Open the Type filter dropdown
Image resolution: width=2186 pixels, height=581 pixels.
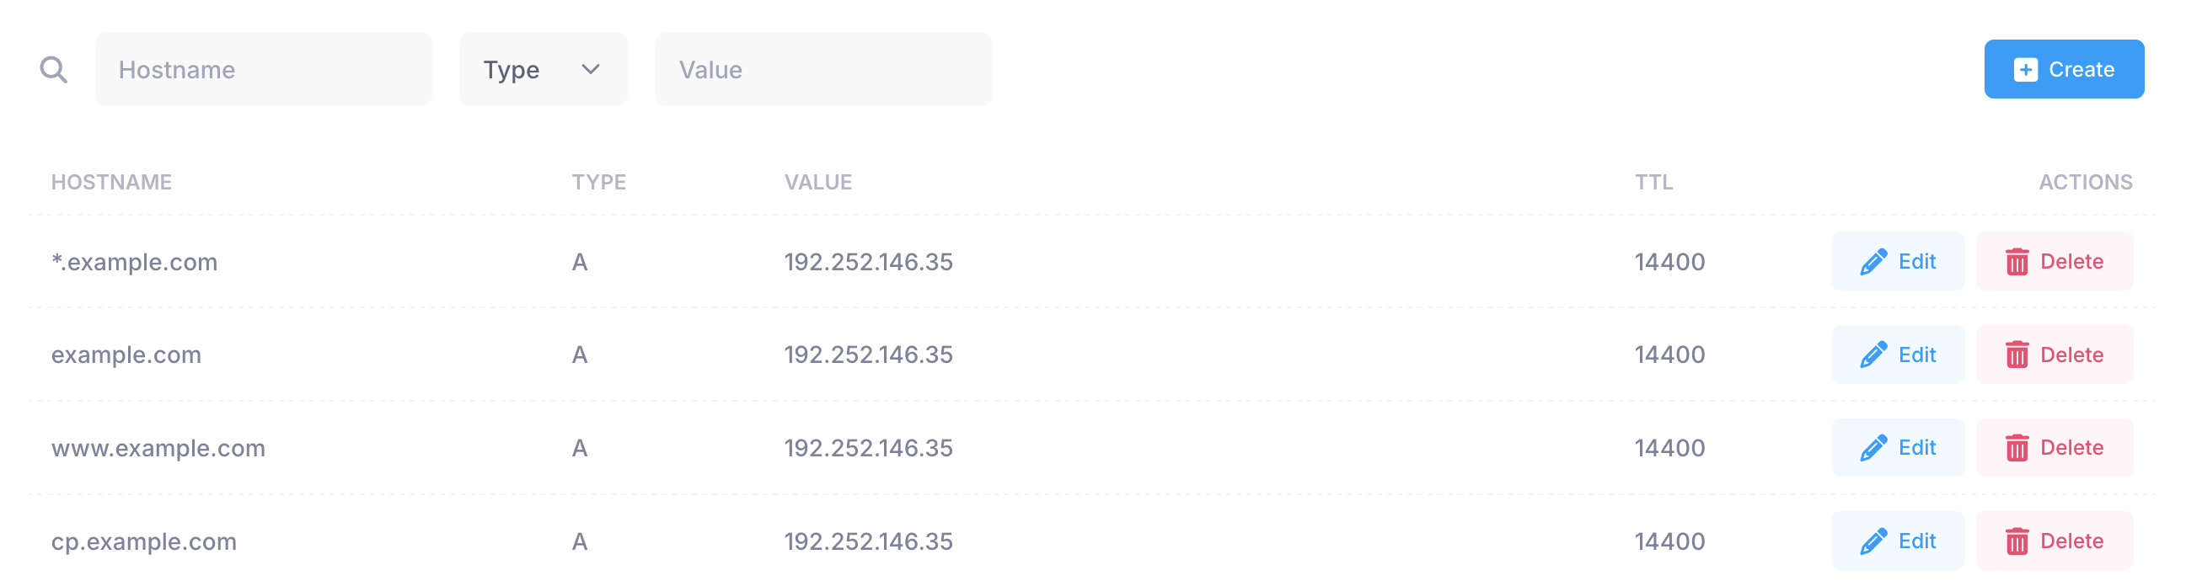coord(543,70)
